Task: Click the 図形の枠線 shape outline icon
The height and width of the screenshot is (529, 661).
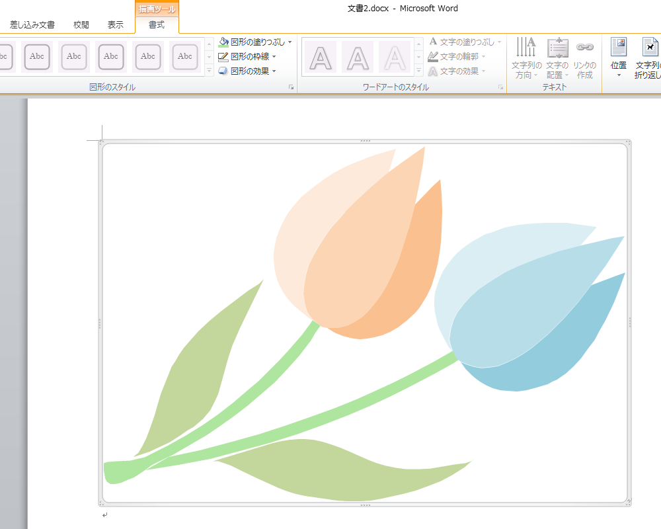Action: pos(223,57)
